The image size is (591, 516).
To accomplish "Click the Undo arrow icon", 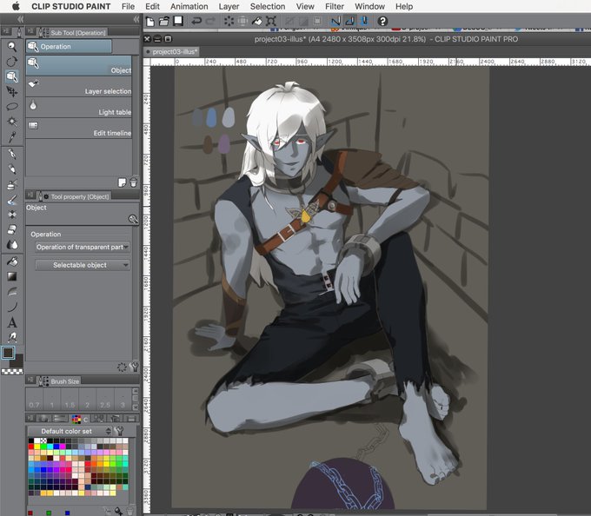I will pos(196,21).
